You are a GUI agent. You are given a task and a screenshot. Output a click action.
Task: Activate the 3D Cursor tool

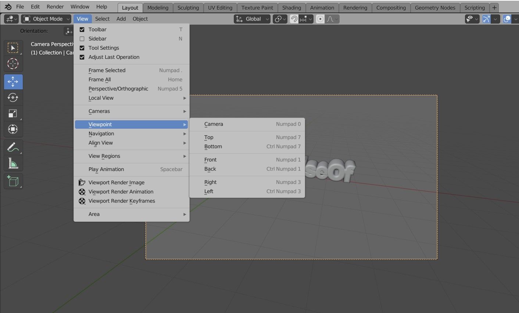(13, 64)
